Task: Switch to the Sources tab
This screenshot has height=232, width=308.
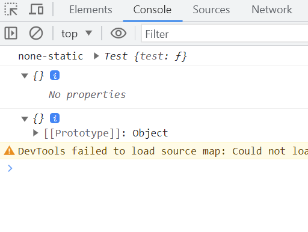Action: pyautogui.click(x=211, y=10)
